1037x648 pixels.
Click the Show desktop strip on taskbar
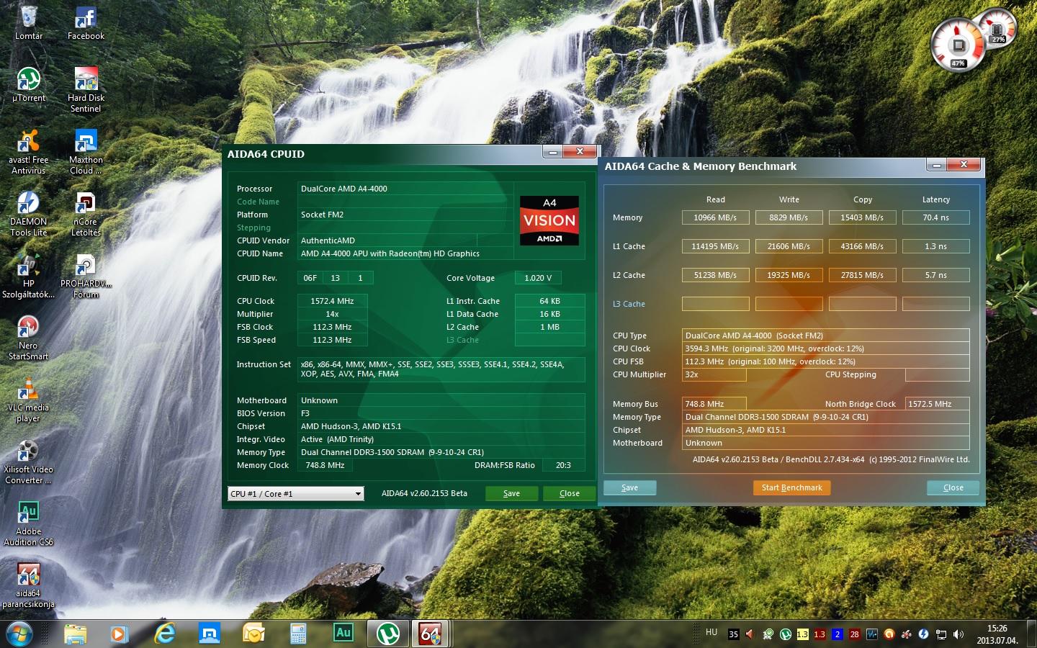[1031, 634]
